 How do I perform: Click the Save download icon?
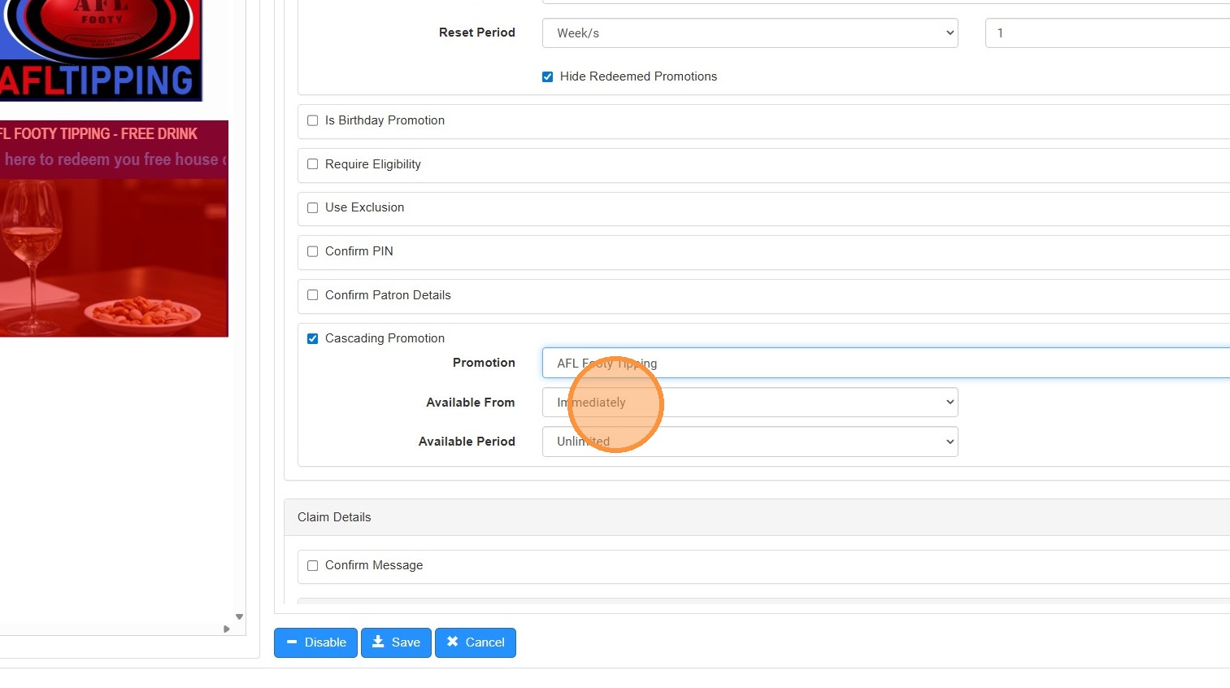[x=378, y=642]
